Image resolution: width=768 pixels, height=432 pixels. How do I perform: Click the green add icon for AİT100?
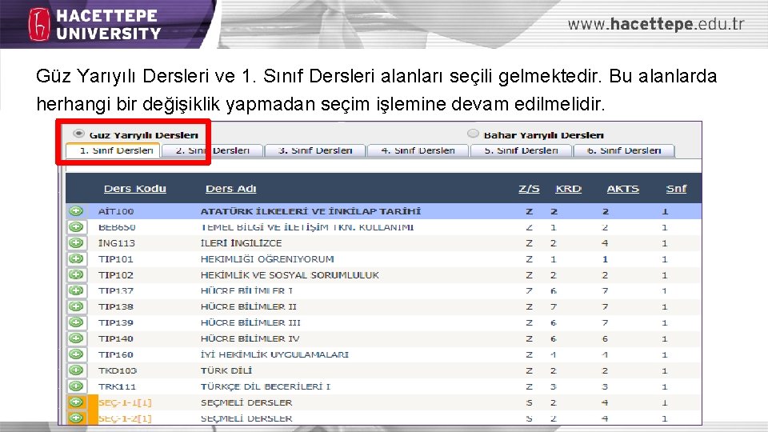[x=76, y=211]
